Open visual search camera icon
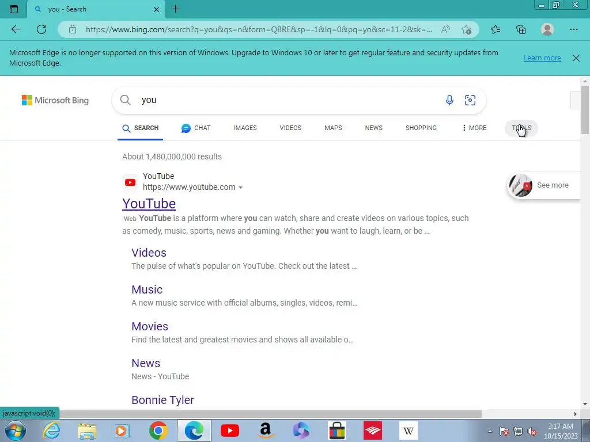The height and width of the screenshot is (442, 590). coord(470,100)
